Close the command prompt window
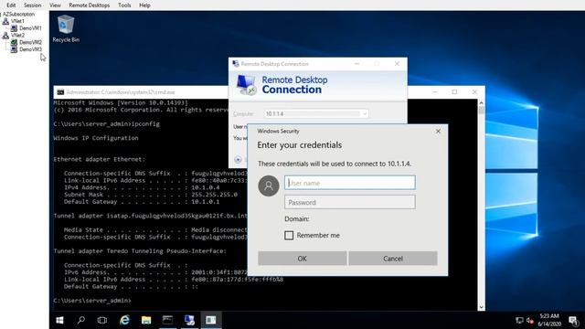The width and height of the screenshot is (585, 329). coord(474,91)
